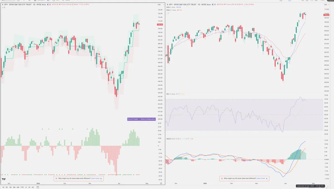Select the All time range button
This screenshot has height=189, width=334.
pos(33,187)
